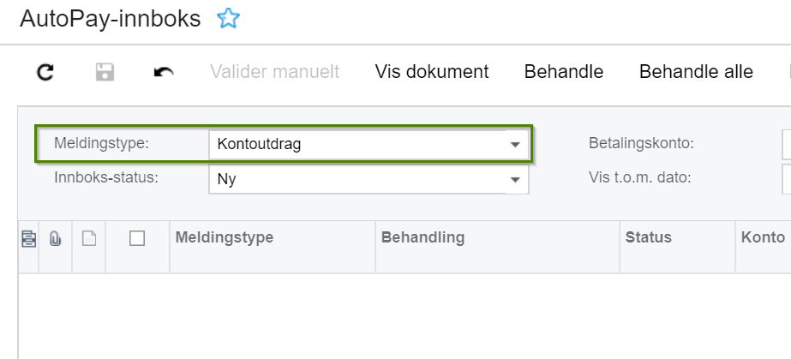Sort by the Konto column header
The image size is (791, 359).
[x=762, y=238]
